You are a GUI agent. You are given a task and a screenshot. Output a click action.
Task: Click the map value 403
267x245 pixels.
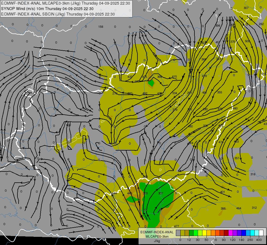tap(221, 125)
